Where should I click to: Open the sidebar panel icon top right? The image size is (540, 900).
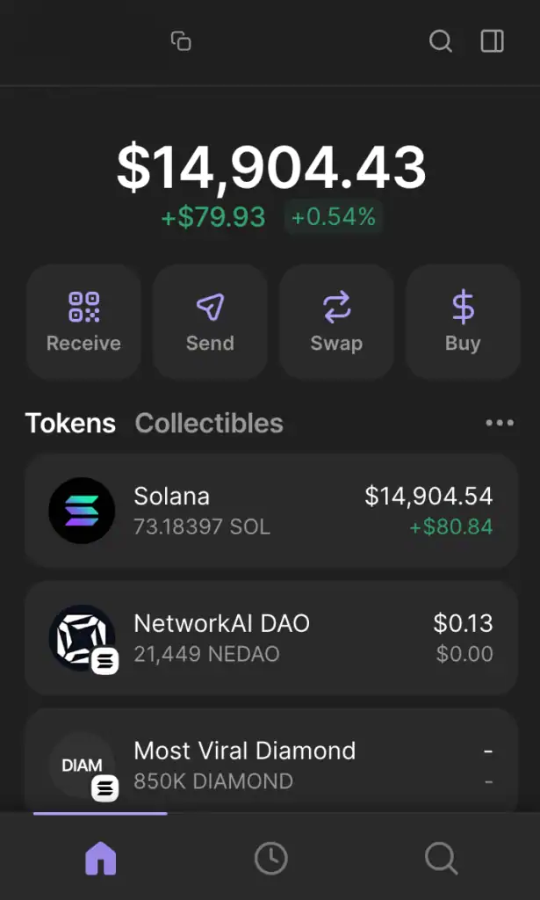click(491, 40)
